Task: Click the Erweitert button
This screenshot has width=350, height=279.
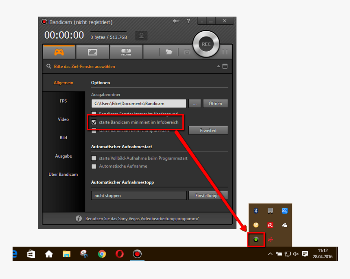Action: [208, 130]
